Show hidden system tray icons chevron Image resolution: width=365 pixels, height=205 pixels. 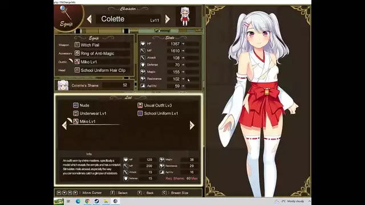point(309,201)
